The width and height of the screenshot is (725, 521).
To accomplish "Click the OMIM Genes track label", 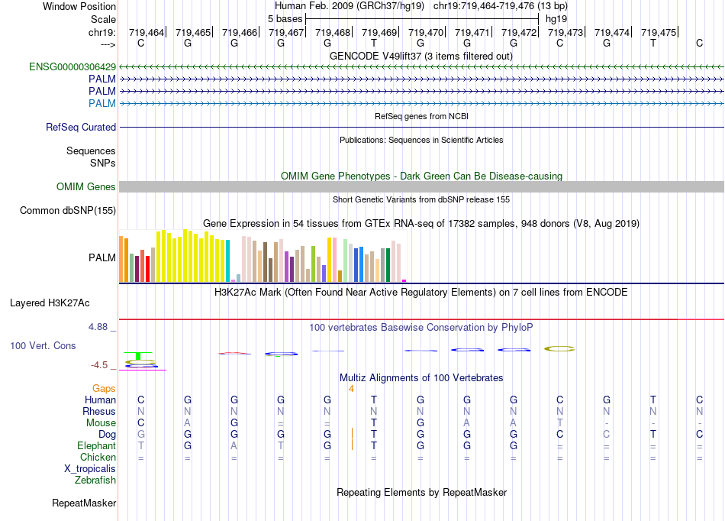I will point(86,187).
